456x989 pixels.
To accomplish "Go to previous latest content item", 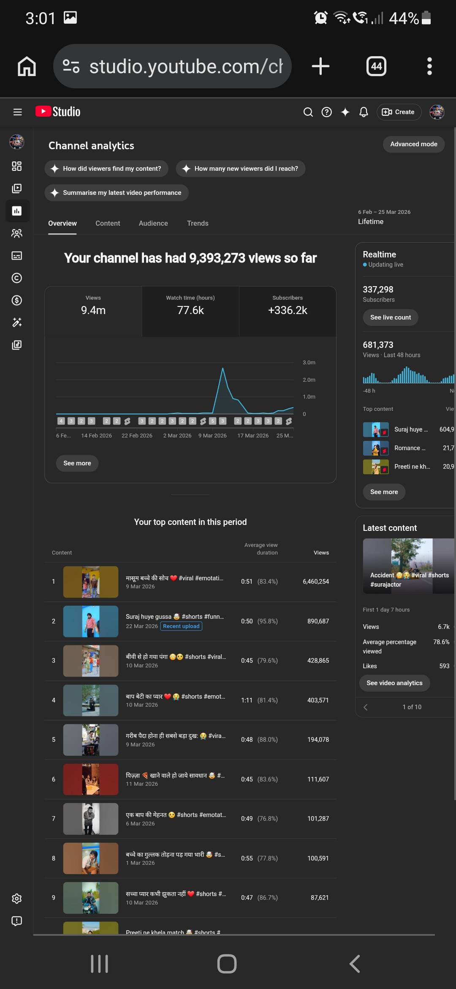I will (366, 707).
